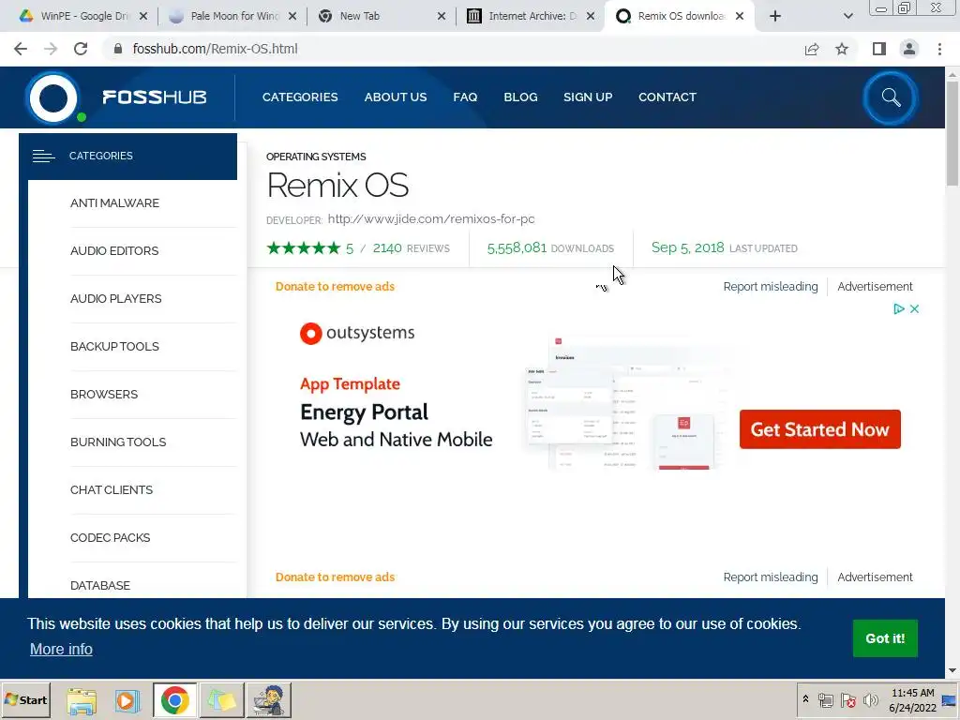This screenshot has width=960, height=720.
Task: Click the network tray icon
Action: coord(826,700)
